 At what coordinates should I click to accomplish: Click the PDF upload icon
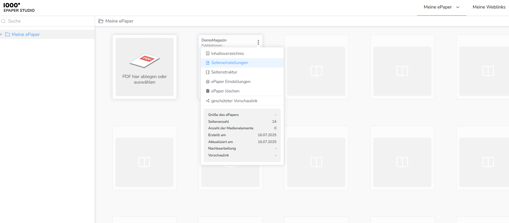[x=145, y=60]
